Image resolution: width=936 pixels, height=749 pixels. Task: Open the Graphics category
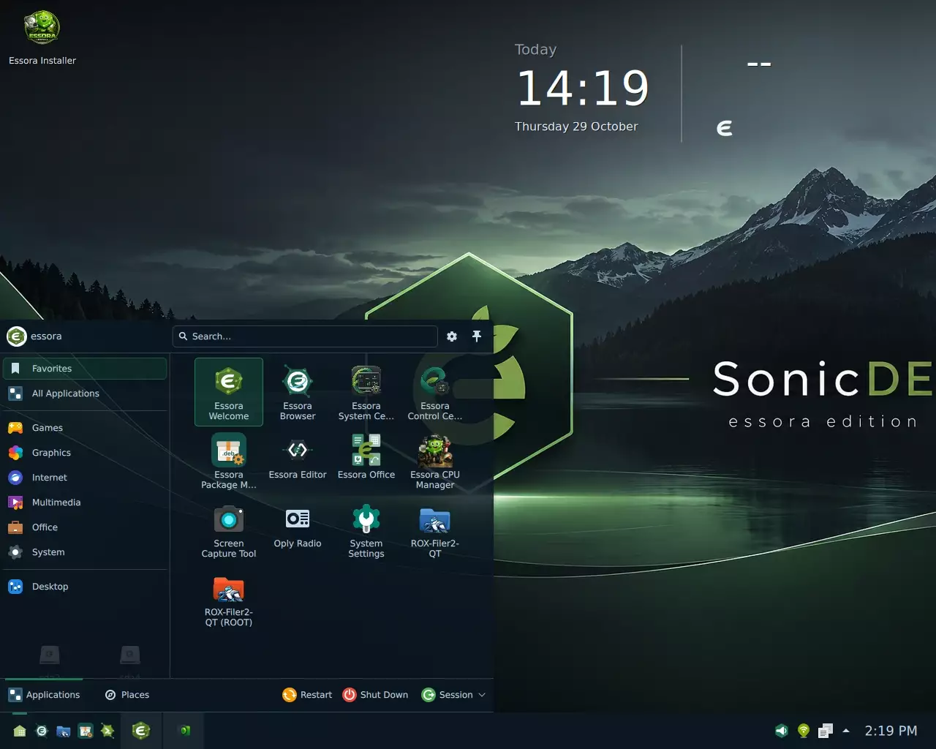(x=85, y=453)
